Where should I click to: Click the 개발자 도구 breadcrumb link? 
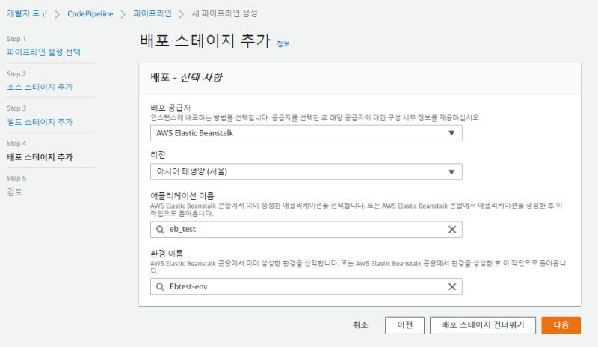click(25, 13)
